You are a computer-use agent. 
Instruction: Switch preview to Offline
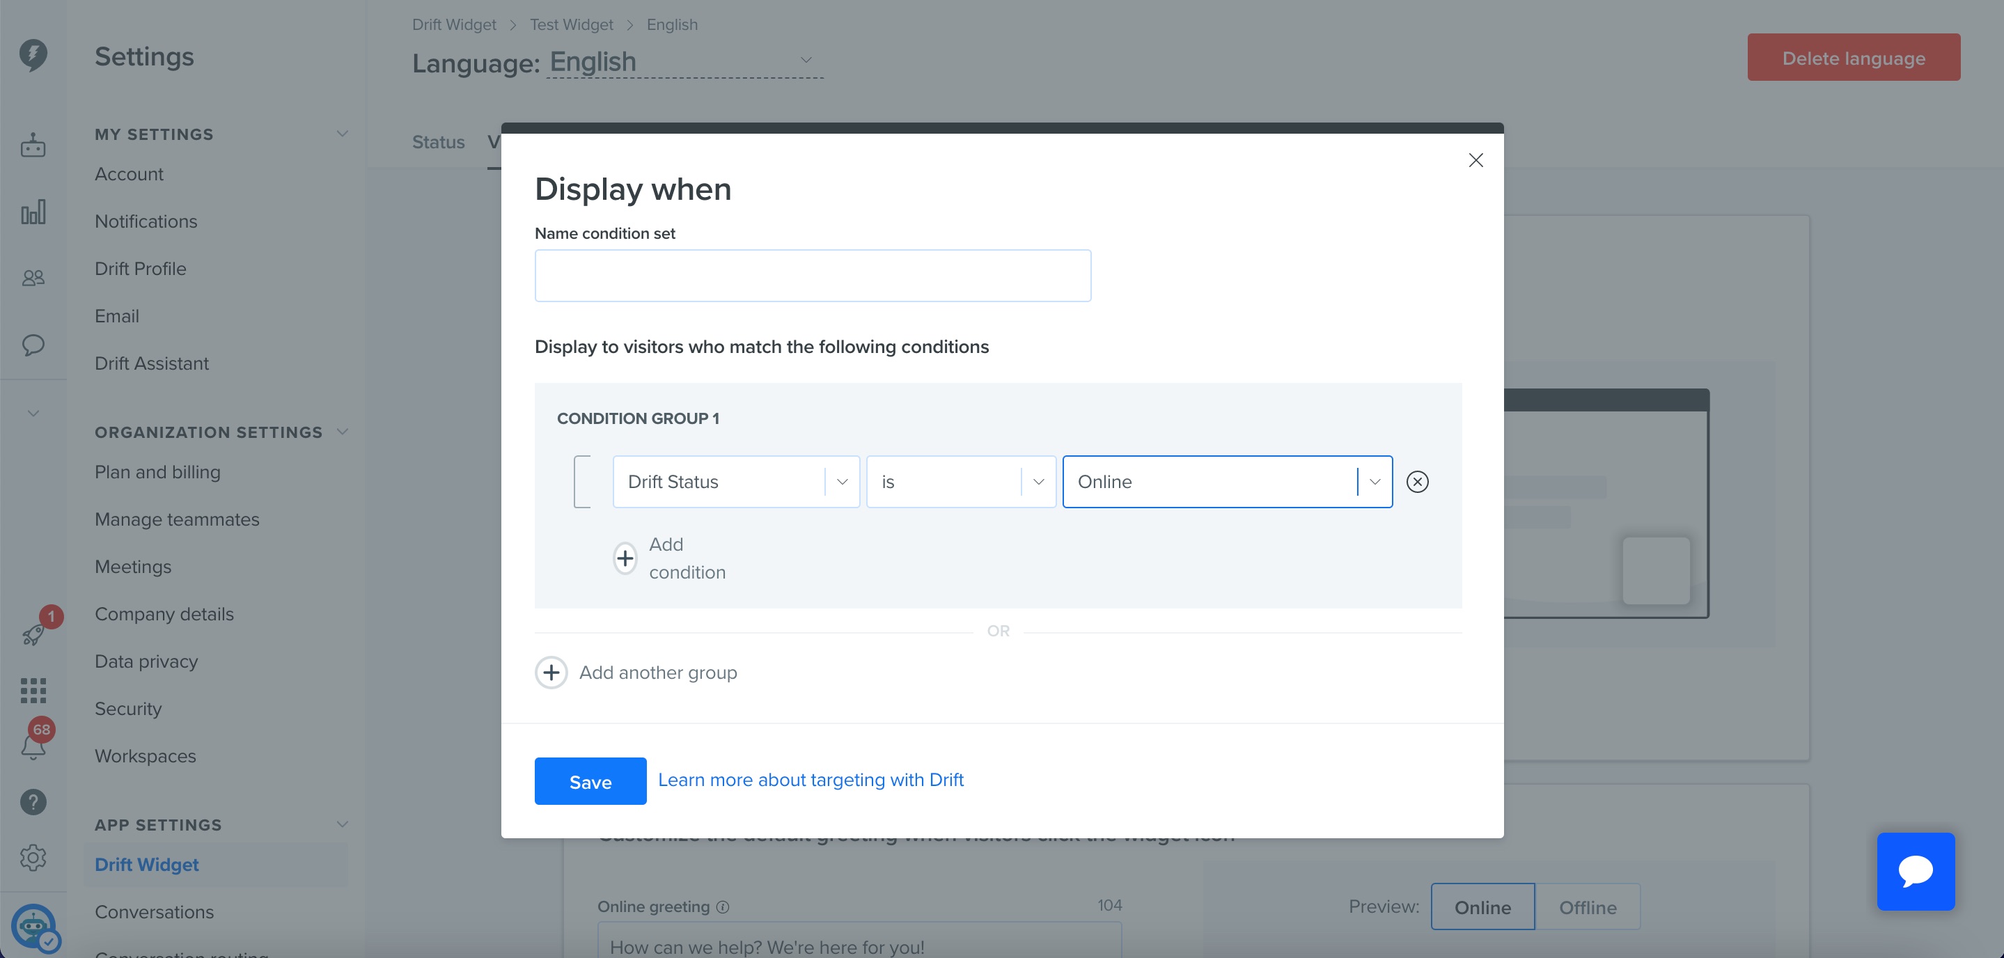coord(1588,906)
